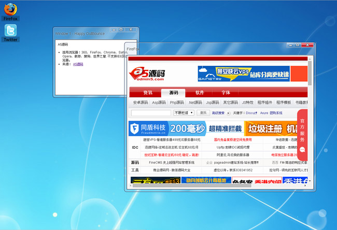Click the Discuz keyword link
Image resolution: width=337 pixels, height=230 pixels.
(251, 113)
